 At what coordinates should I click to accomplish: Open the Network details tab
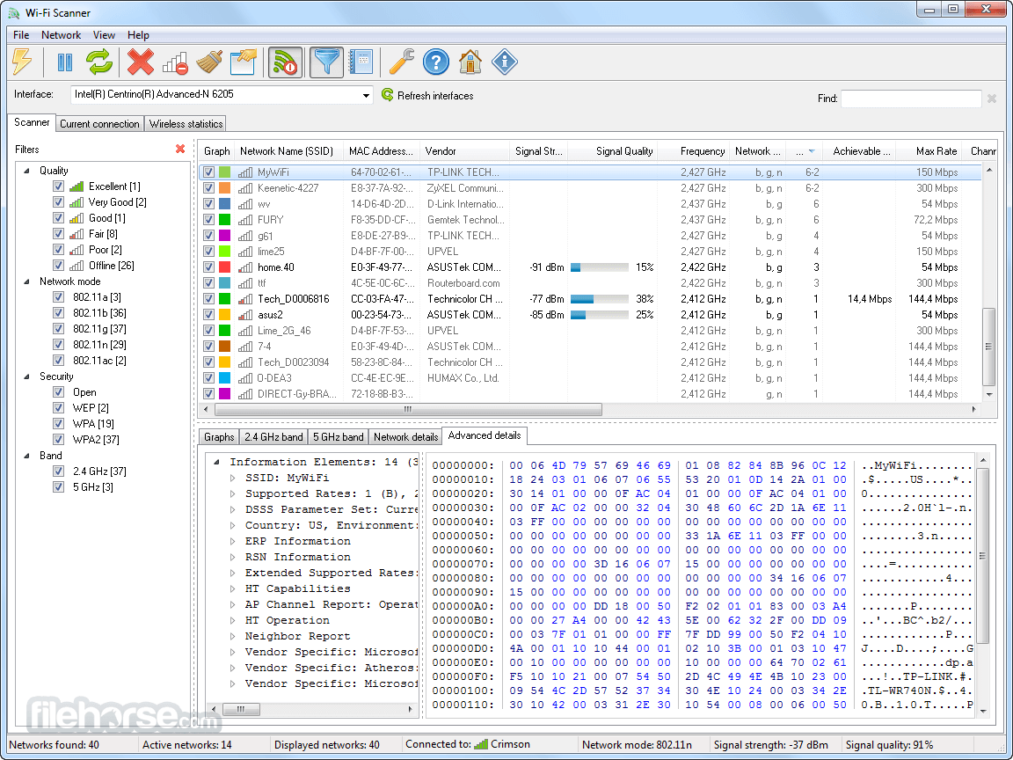pos(405,437)
